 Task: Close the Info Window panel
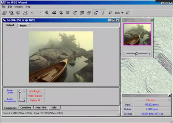pyautogui.click(x=169, y=95)
